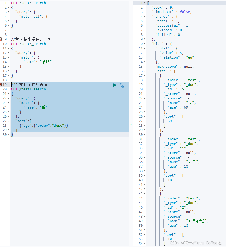Screen dimensions: 226x247
Task: Click the "relation" : "eq" response line
Action: point(177,57)
